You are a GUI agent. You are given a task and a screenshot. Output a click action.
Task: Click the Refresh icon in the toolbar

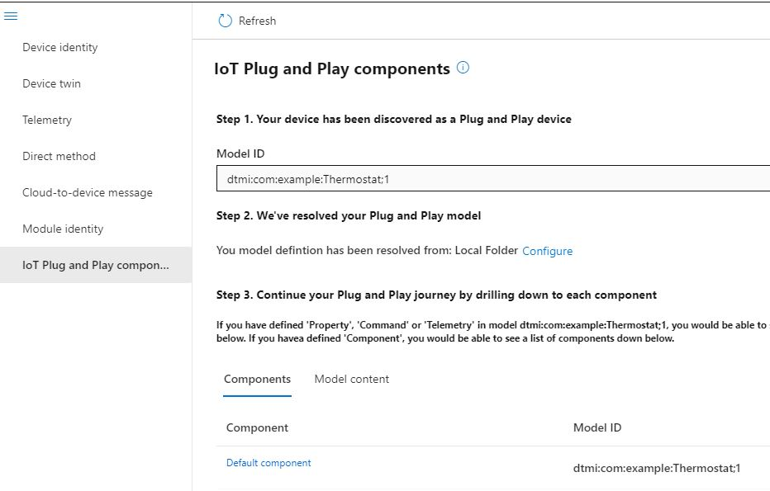pyautogui.click(x=223, y=20)
